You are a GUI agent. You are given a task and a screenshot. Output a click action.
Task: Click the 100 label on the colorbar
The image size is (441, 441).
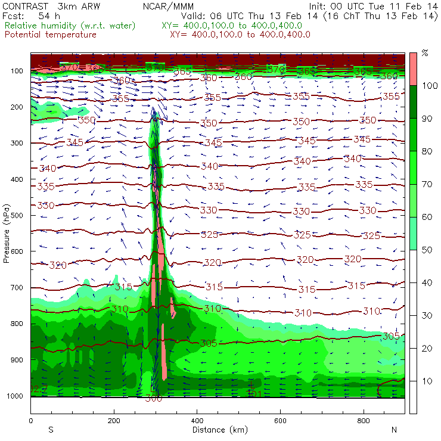pyautogui.click(x=430, y=85)
